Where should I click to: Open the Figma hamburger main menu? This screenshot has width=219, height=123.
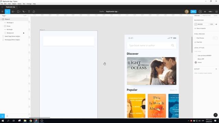point(2,12)
